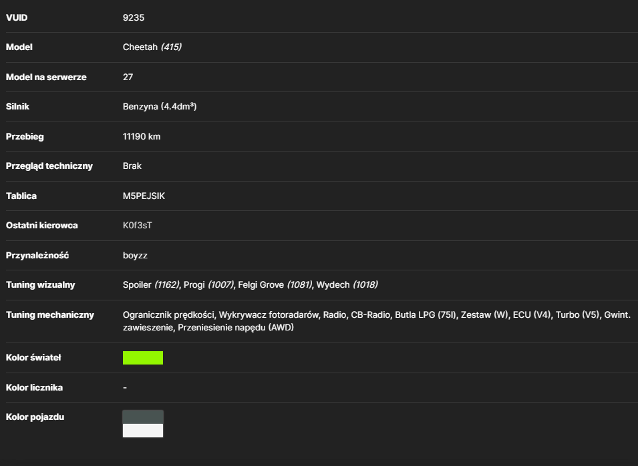Click the Przebieg label

coord(25,137)
